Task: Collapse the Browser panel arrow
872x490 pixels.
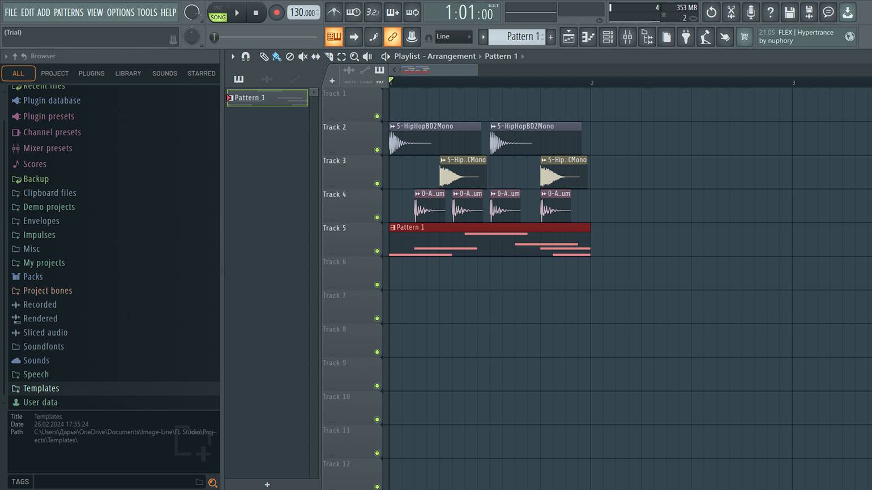Action: 6,56
